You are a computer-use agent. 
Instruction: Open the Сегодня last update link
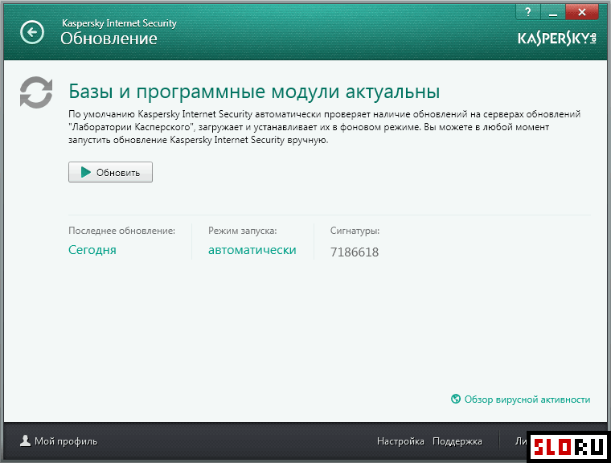(92, 249)
